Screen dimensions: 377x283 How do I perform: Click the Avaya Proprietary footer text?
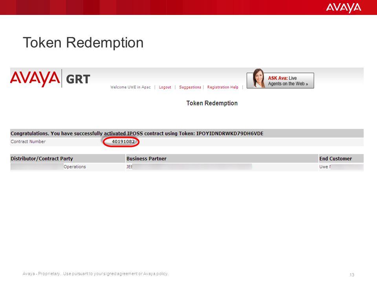point(95,274)
